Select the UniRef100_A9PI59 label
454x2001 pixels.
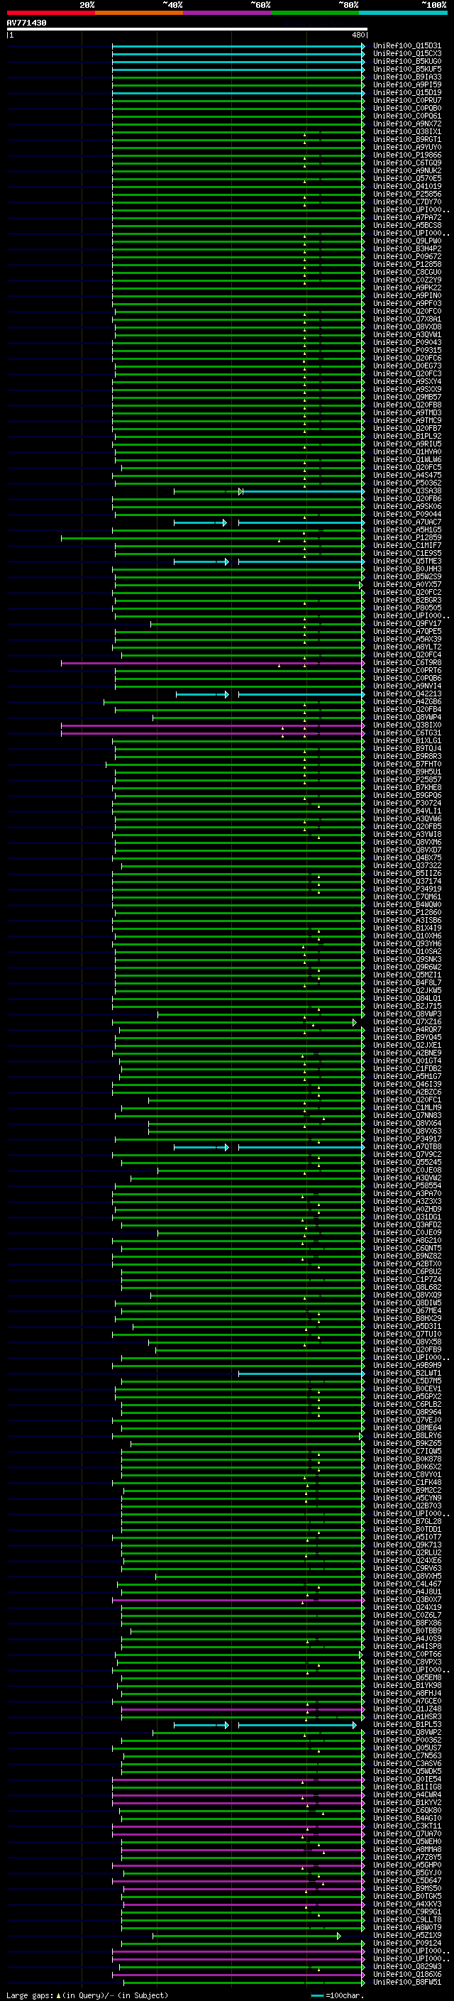(406, 84)
